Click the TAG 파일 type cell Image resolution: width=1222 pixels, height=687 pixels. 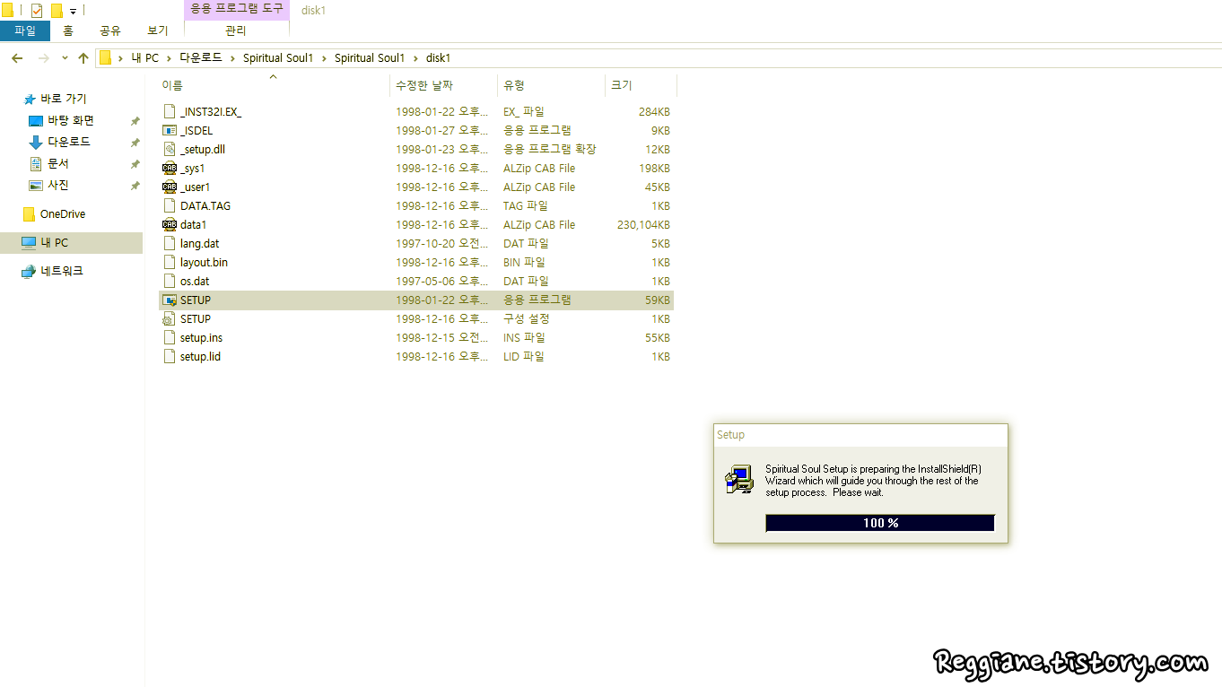click(x=525, y=206)
